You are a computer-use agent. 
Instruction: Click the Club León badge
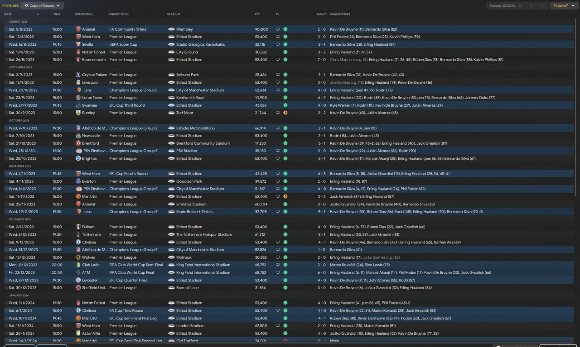[78, 265]
